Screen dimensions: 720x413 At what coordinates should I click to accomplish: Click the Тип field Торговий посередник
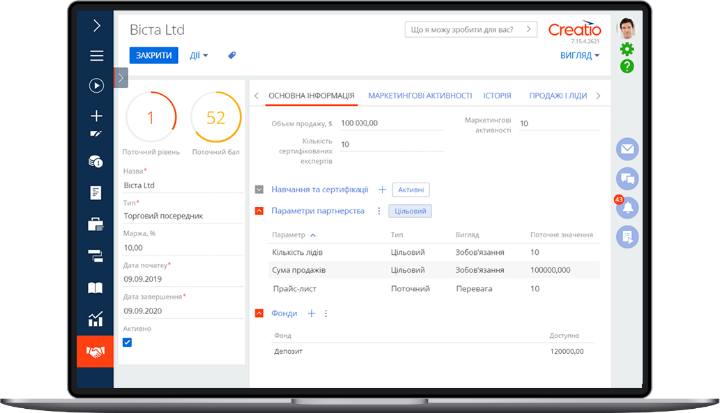click(183, 216)
